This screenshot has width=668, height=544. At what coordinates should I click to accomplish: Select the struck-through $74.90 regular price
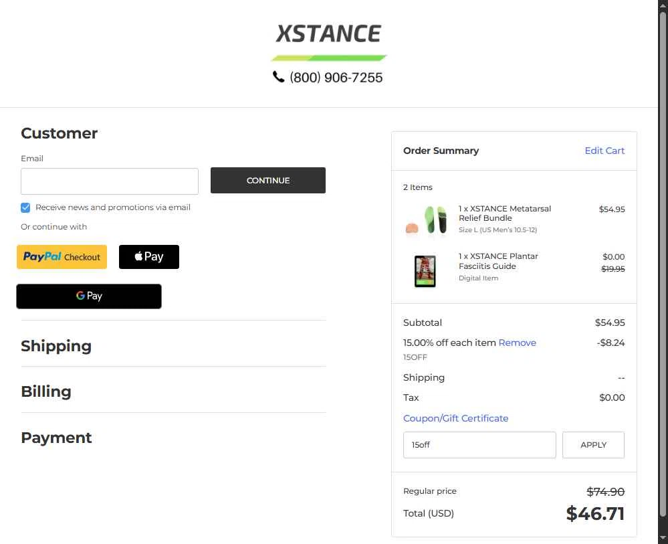[x=605, y=492]
